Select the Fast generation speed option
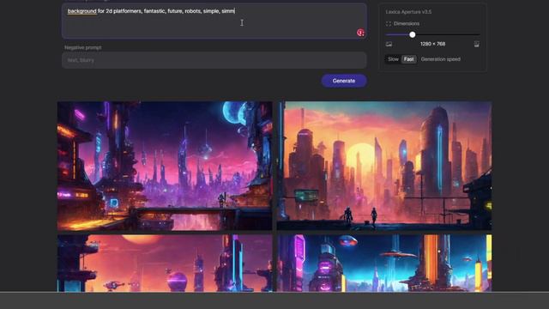 tap(408, 59)
